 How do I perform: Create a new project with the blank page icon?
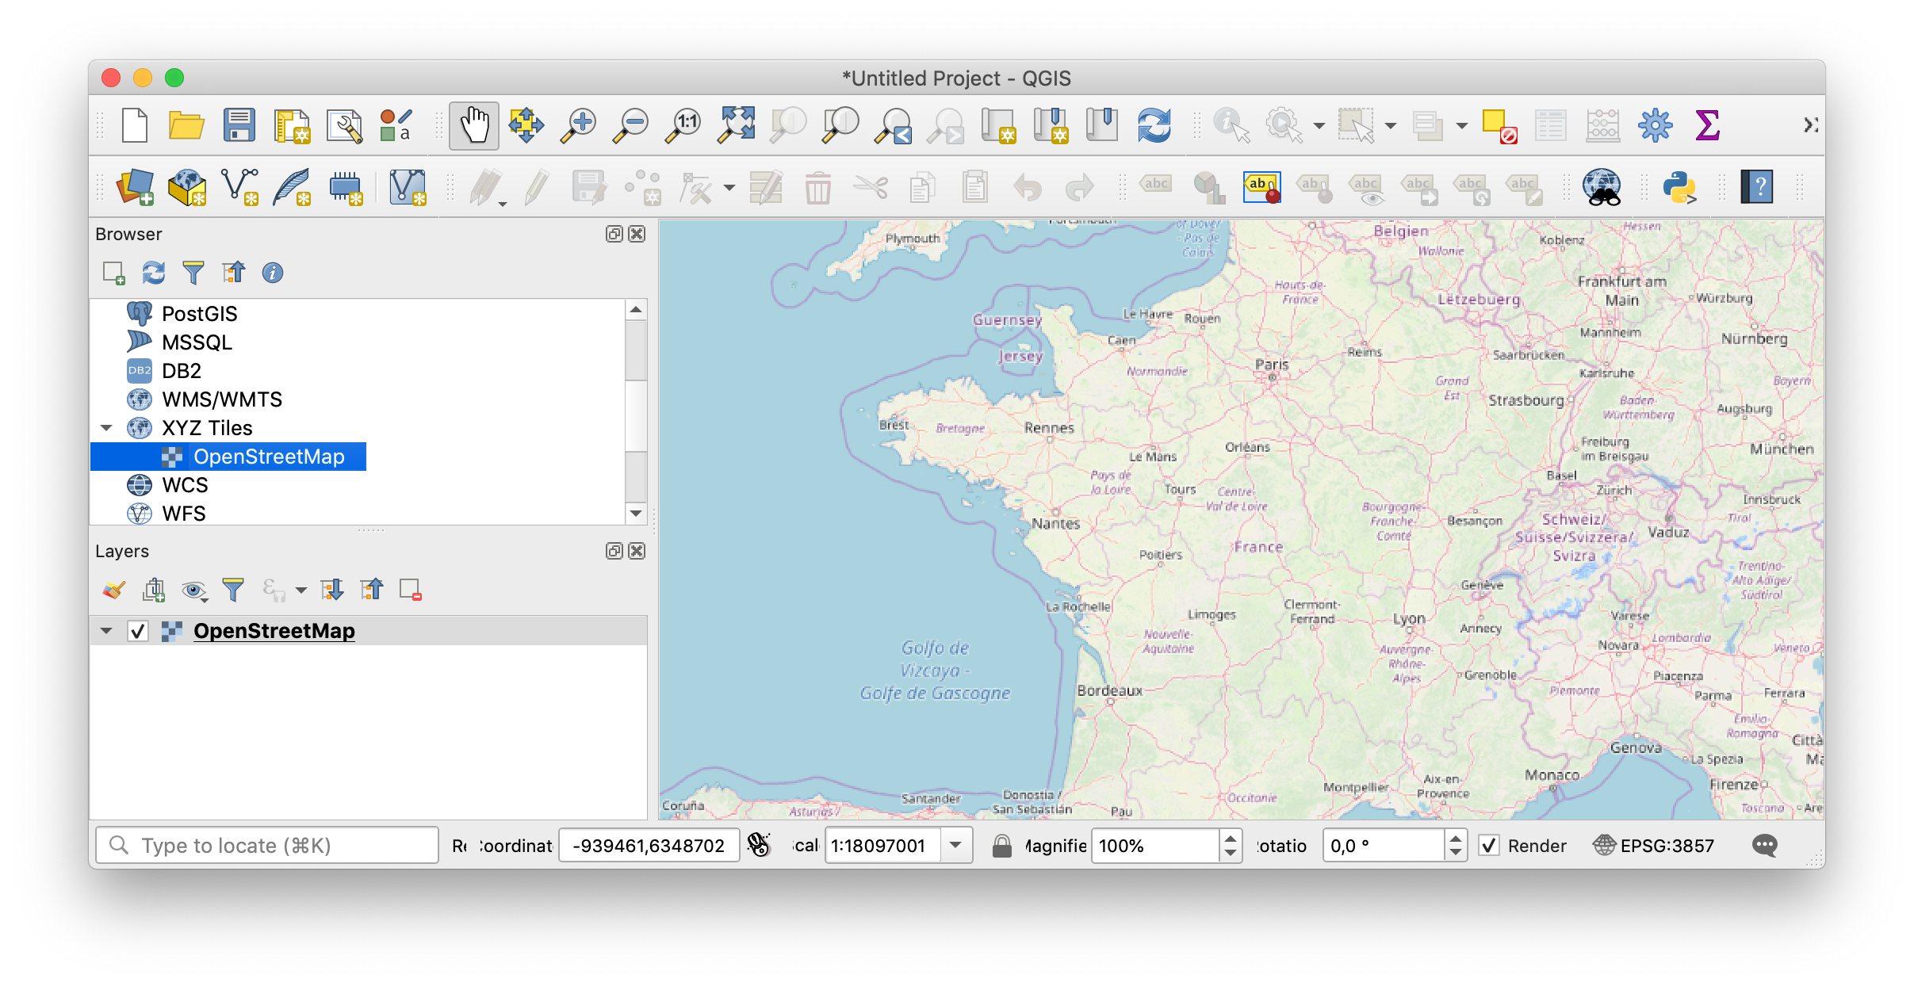[x=135, y=125]
